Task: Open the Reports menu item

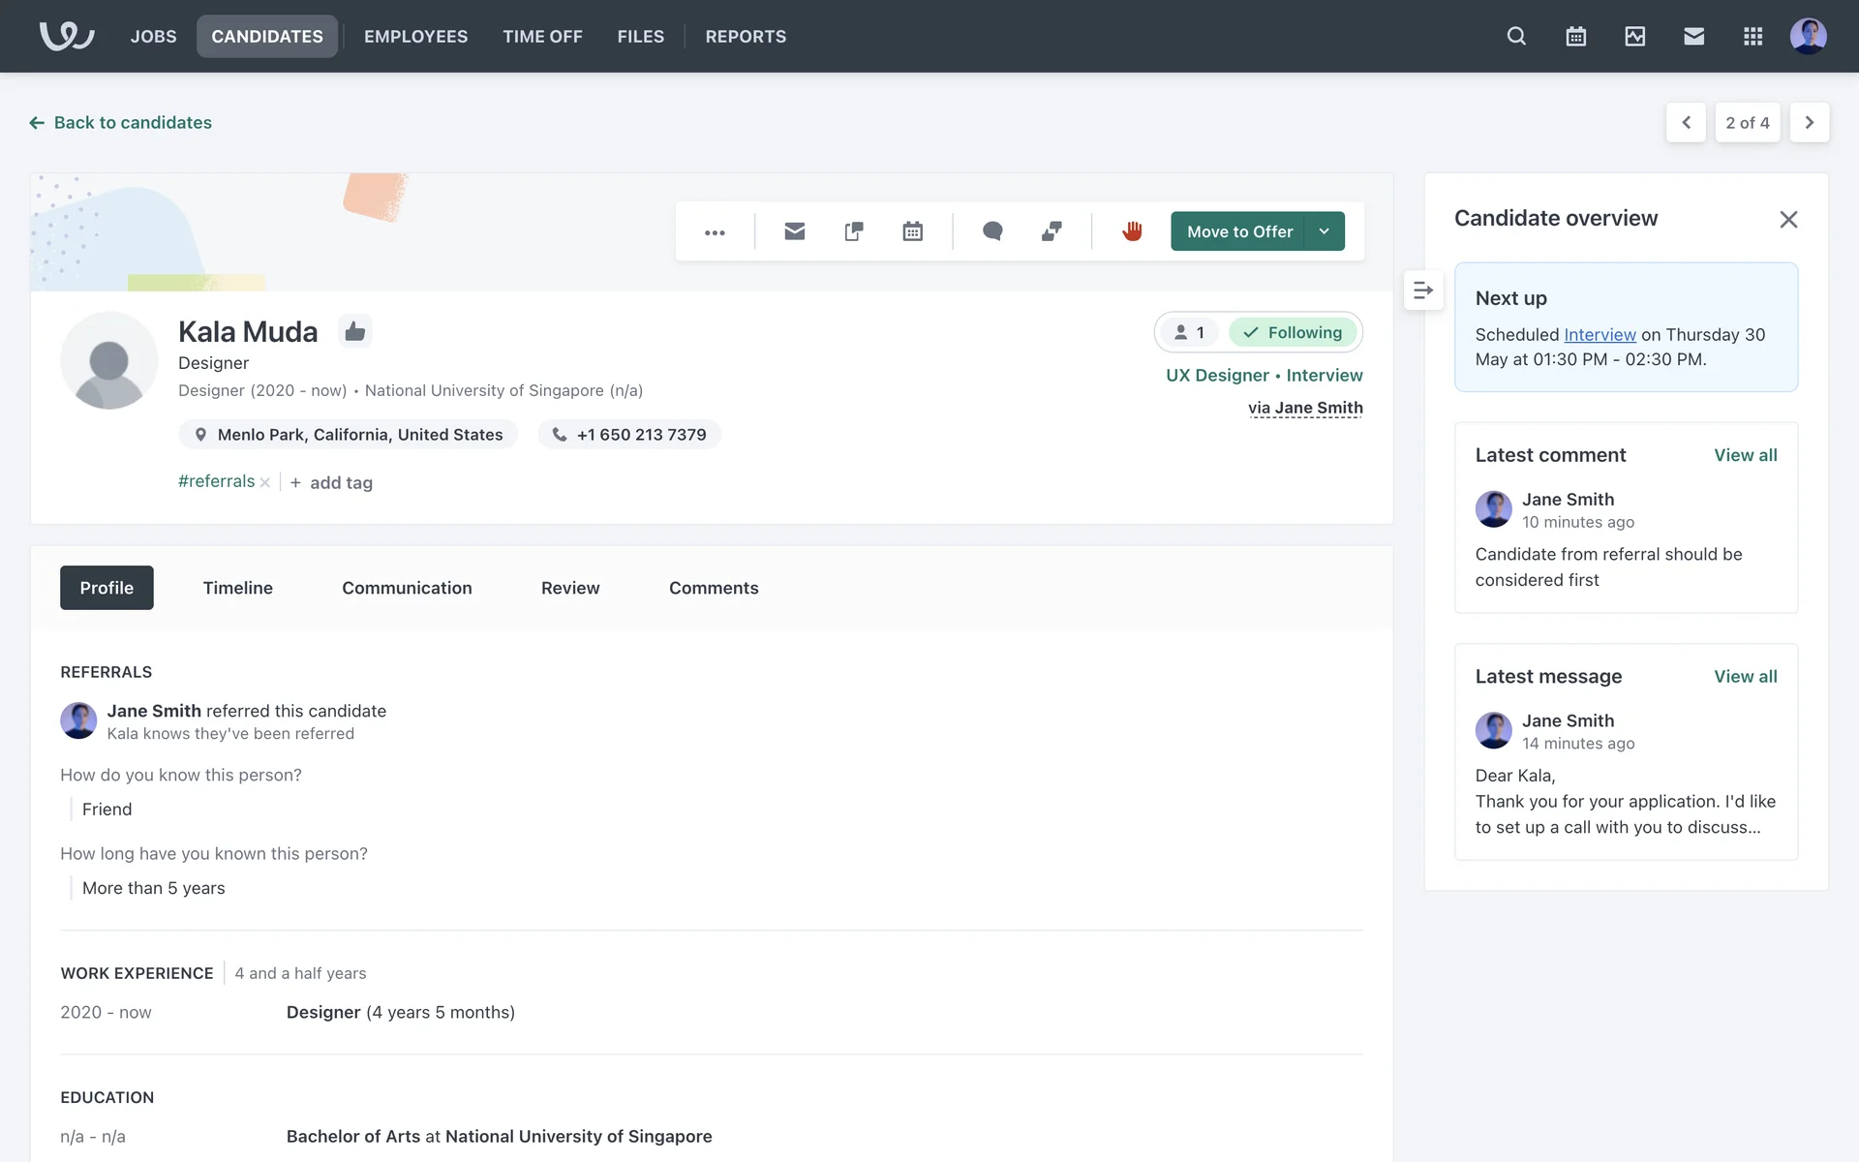Action: pos(746,36)
